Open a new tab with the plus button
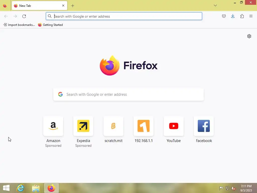This screenshot has height=193, width=257. 73,6
